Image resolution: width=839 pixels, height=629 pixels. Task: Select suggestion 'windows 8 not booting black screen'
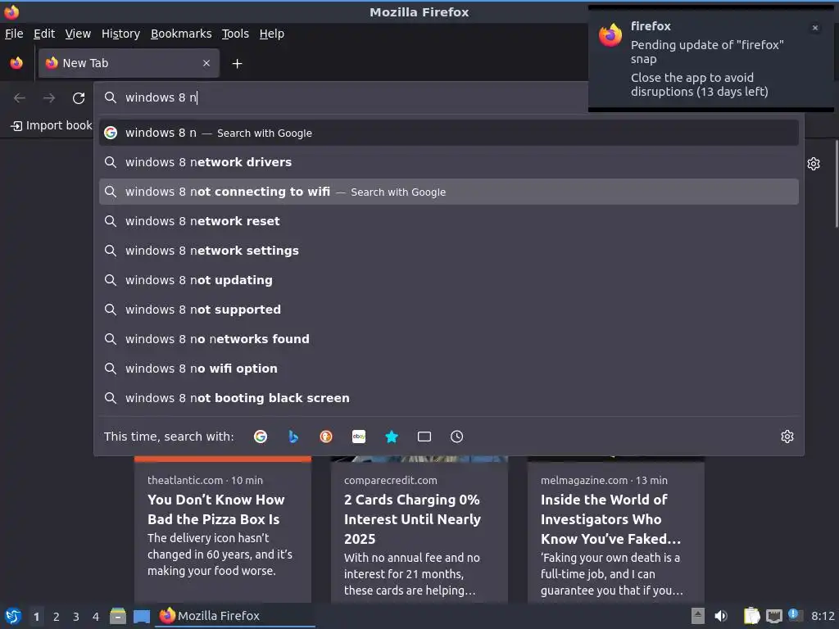click(x=448, y=397)
